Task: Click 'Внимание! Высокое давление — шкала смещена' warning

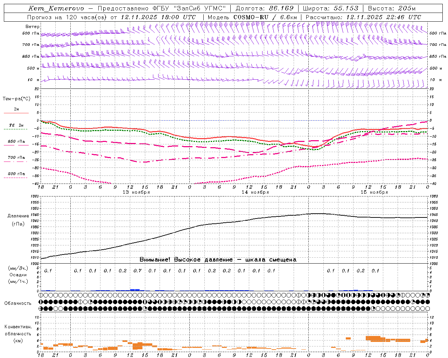Action: click(218, 260)
